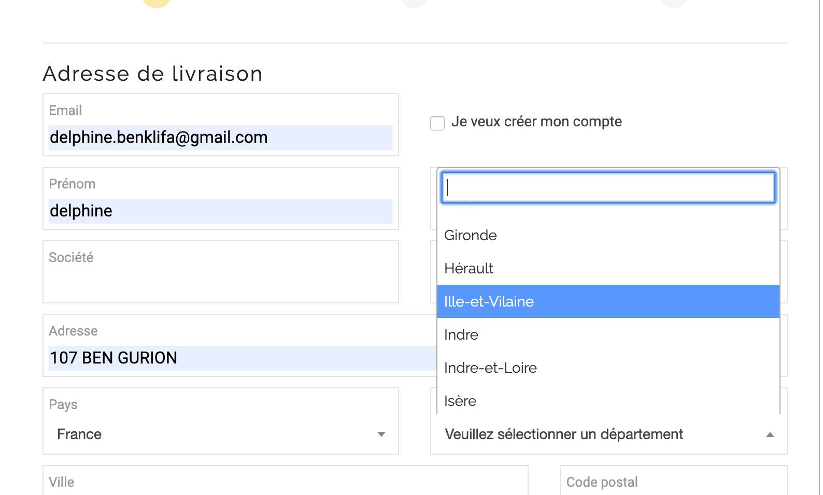Image resolution: width=823 pixels, height=495 pixels.
Task: Click the Code postal input field
Action: coord(674,481)
